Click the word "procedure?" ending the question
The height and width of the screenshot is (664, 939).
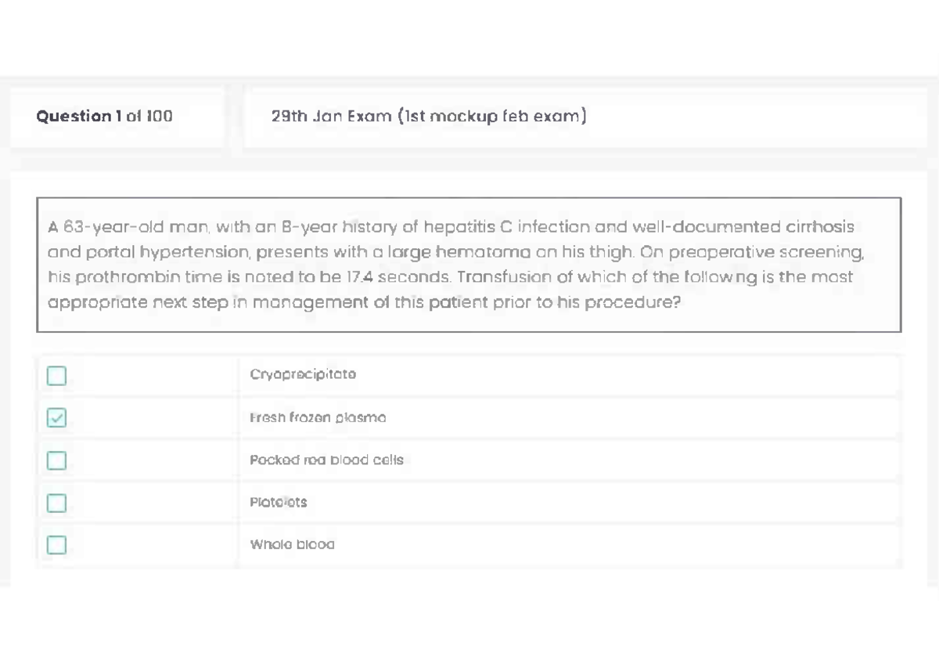pos(634,301)
